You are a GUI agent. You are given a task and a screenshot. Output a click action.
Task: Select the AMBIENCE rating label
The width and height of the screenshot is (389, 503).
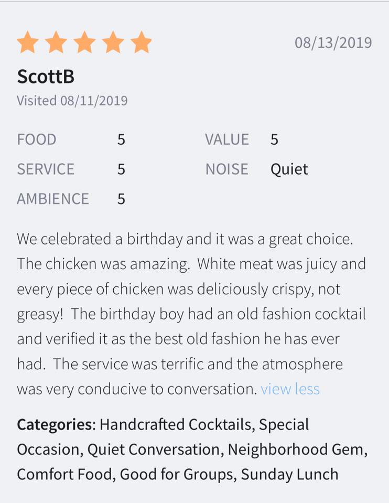[53, 199]
